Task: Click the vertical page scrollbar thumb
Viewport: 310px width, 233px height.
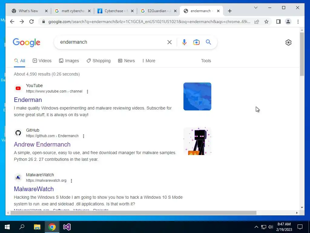Action: coord(302,54)
